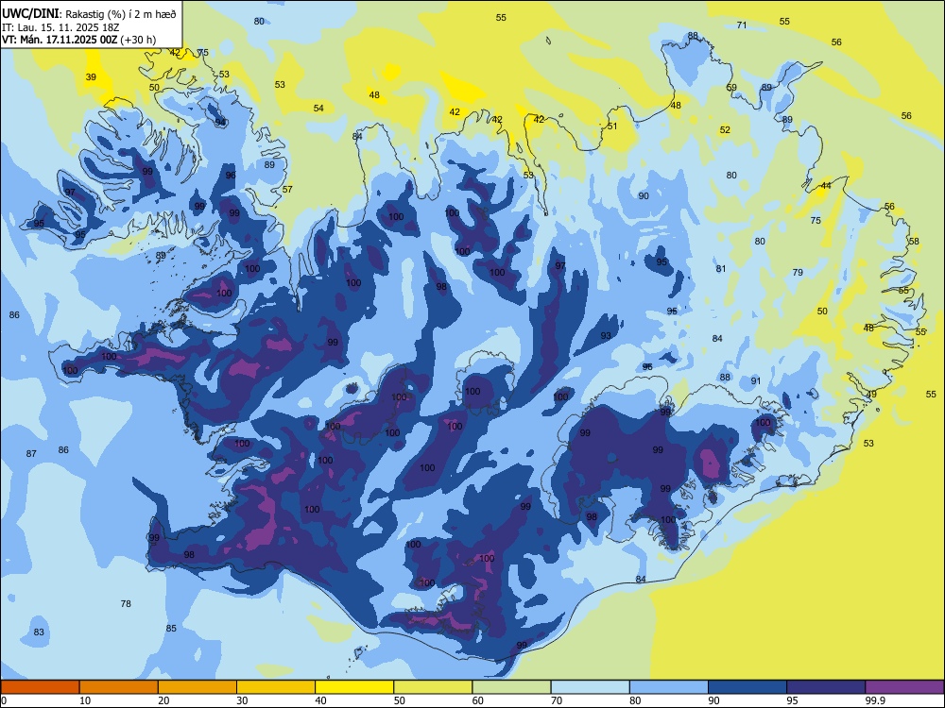Screen dimensions: 945x708
Task: Click the '54' humidity value on the map
Action: 318,109
